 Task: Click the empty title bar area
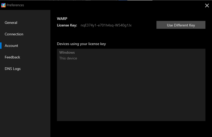105,5
